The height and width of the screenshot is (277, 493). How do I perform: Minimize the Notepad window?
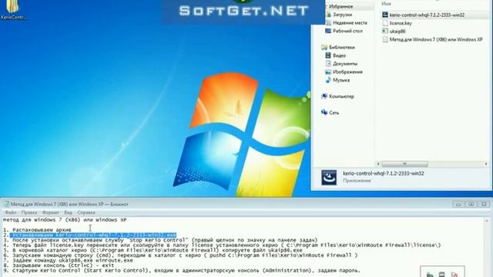459,205
